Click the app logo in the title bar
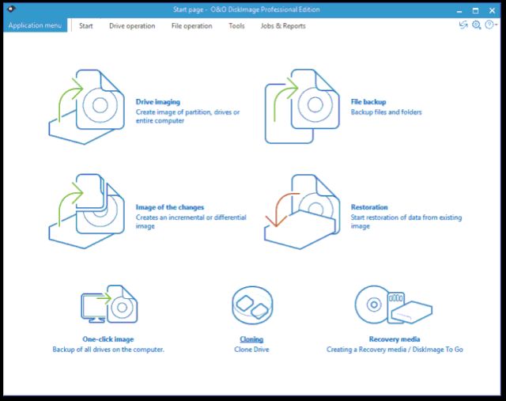Screen dimensions: 506x401 coord(11,9)
